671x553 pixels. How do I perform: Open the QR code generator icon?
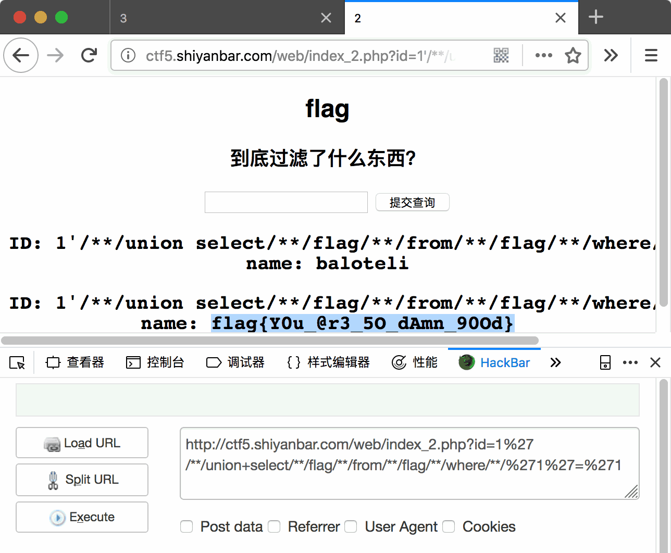pos(501,55)
